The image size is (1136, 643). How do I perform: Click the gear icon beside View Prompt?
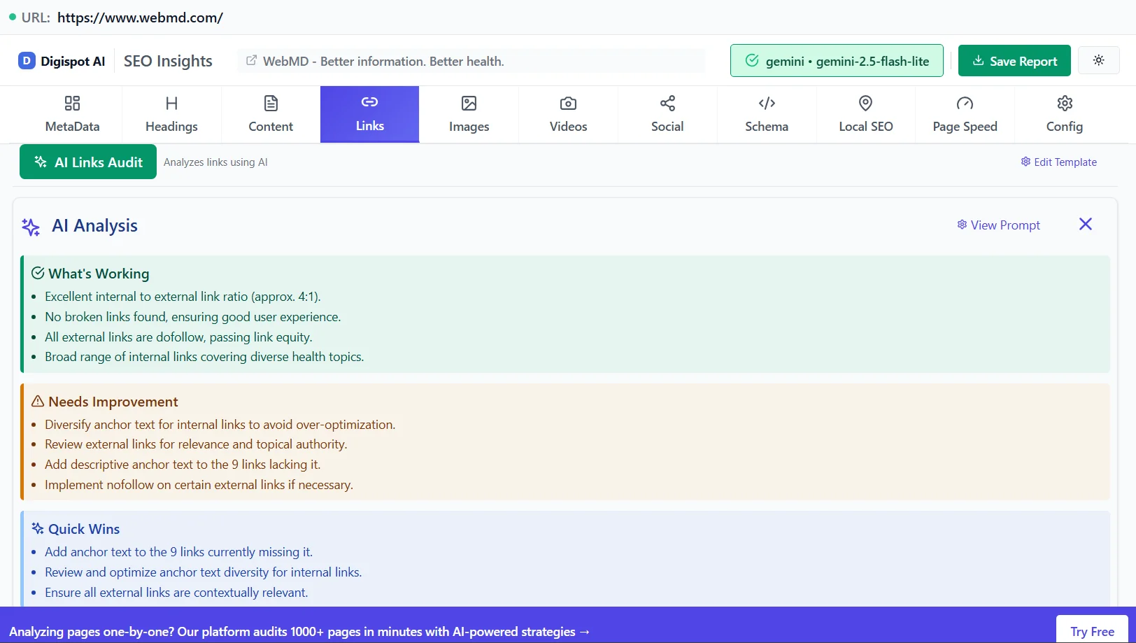coord(962,225)
